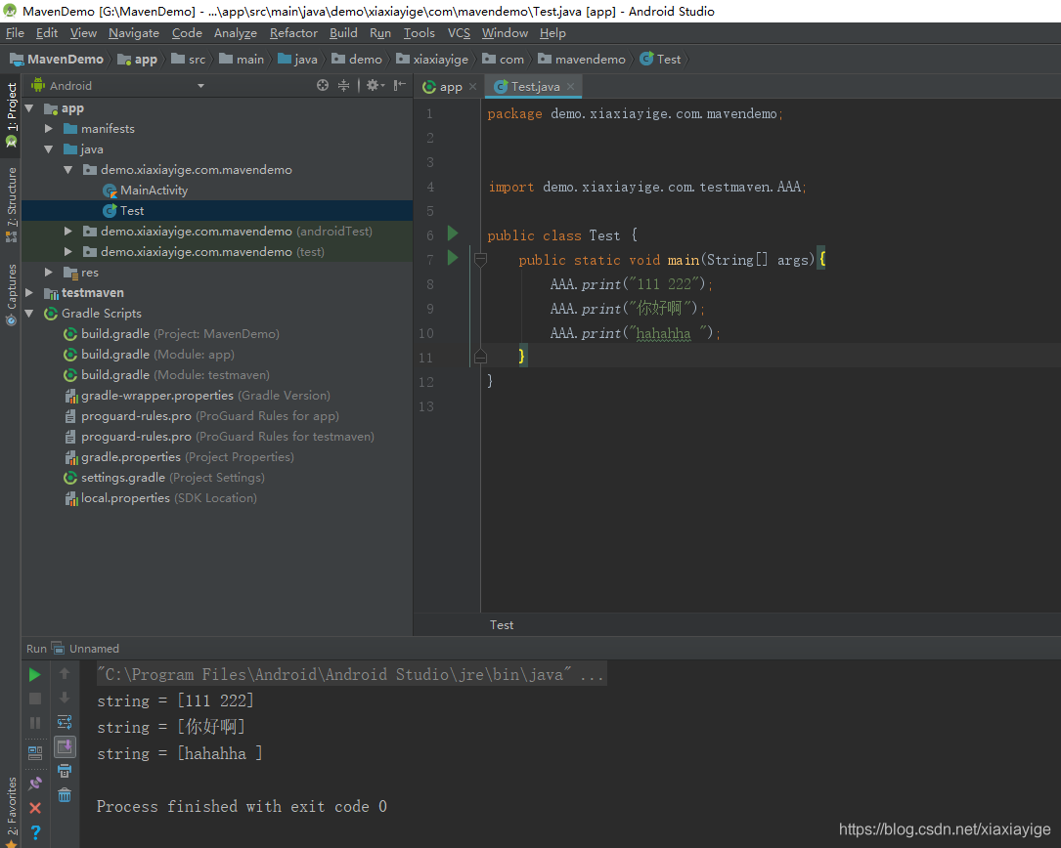Pause output in the Run panel

[x=35, y=723]
